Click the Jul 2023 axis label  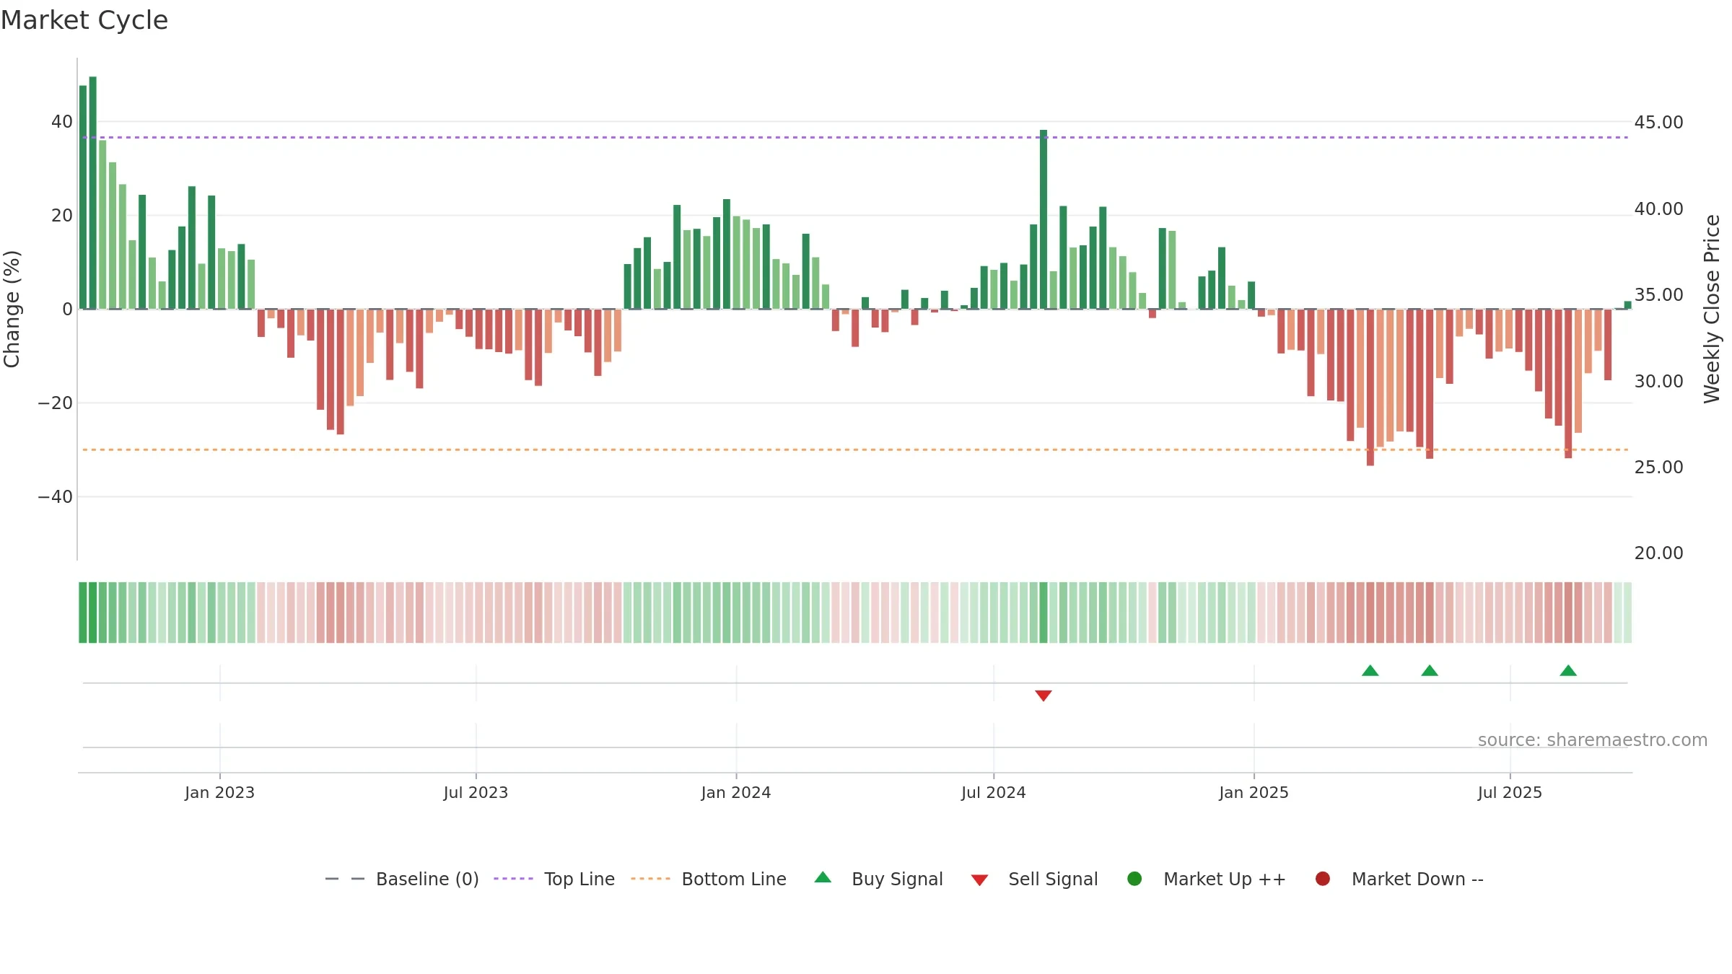click(476, 792)
